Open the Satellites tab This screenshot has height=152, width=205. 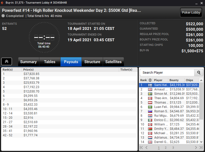click(x=113, y=62)
